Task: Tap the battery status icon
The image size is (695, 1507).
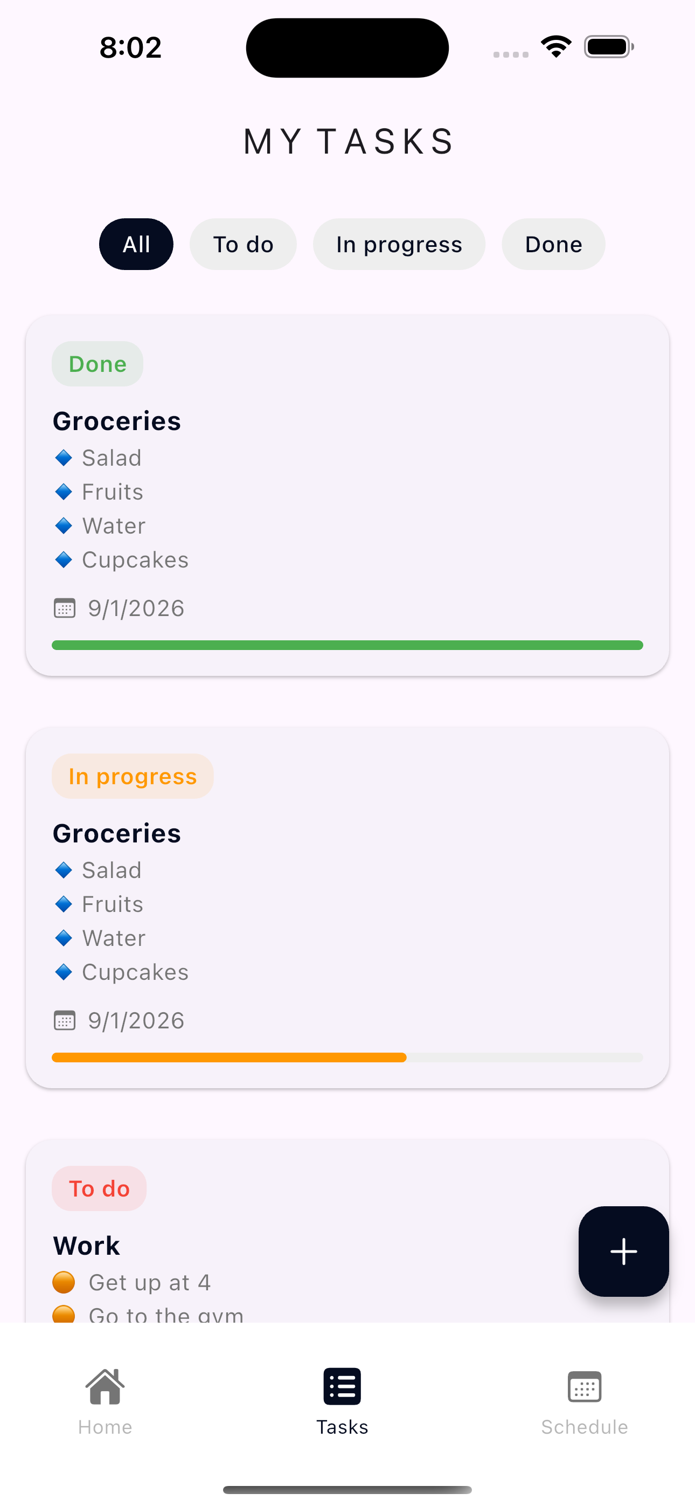Action: pos(608,47)
